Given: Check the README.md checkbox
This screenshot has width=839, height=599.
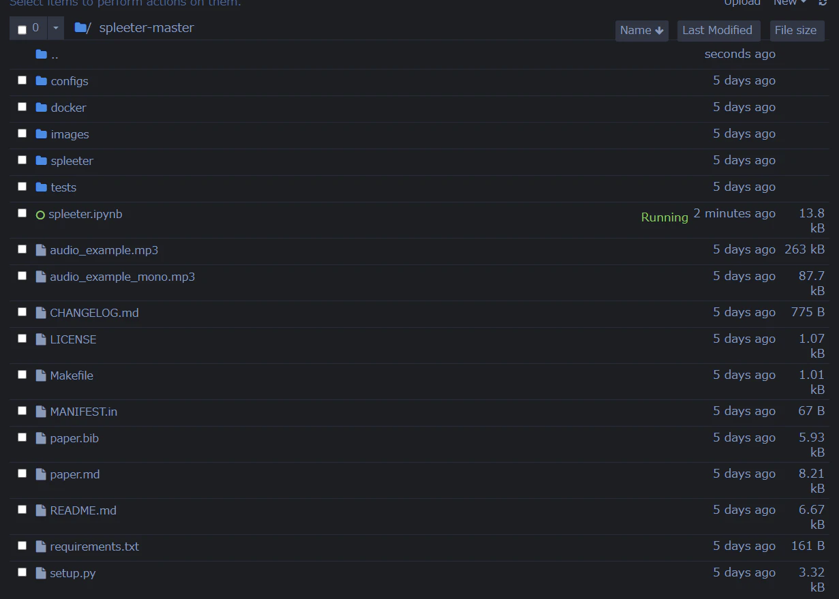Looking at the screenshot, I should point(22,510).
